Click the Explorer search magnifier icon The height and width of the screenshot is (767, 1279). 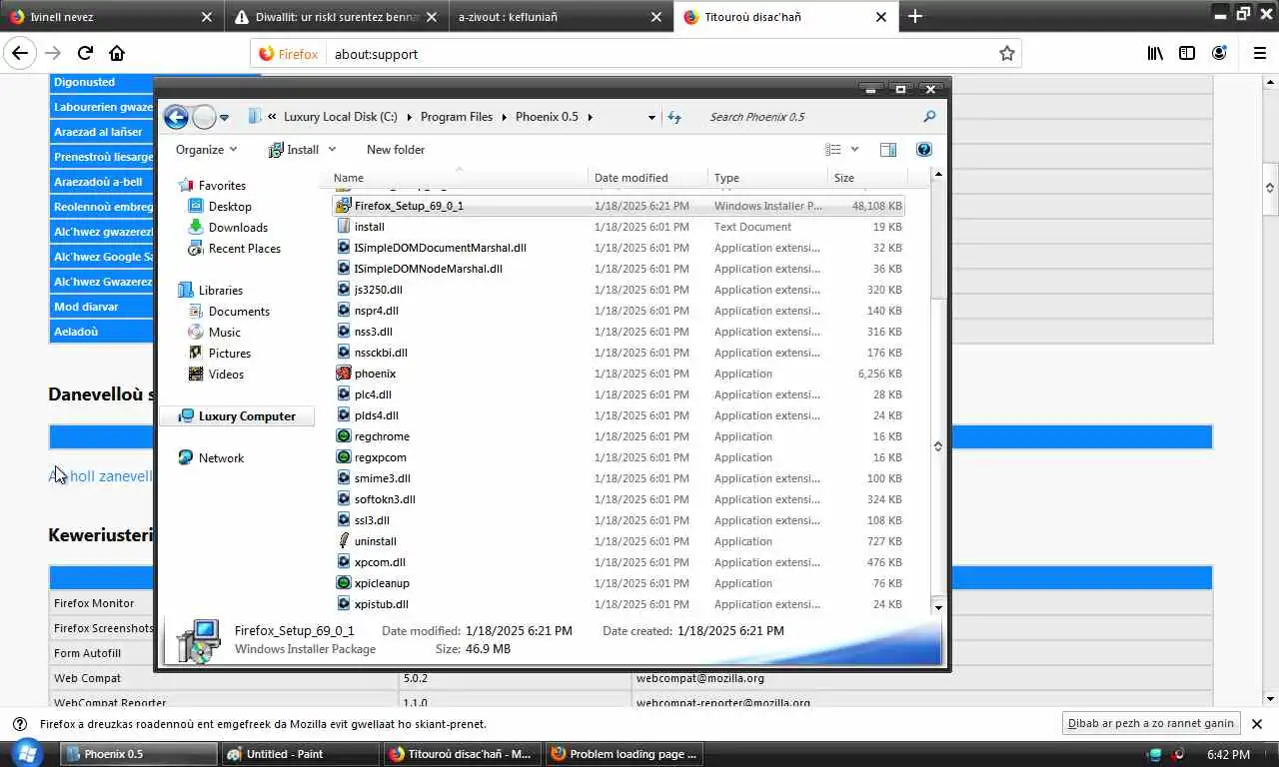point(929,117)
